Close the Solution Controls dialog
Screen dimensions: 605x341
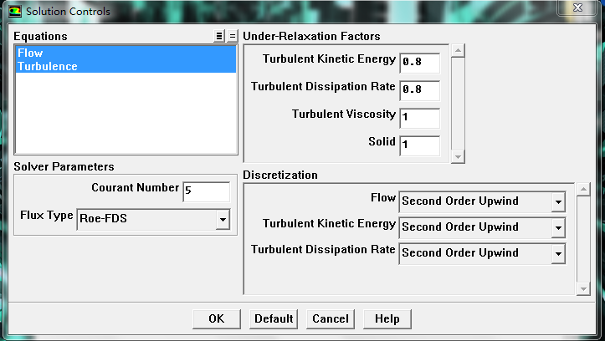tap(577, 8)
